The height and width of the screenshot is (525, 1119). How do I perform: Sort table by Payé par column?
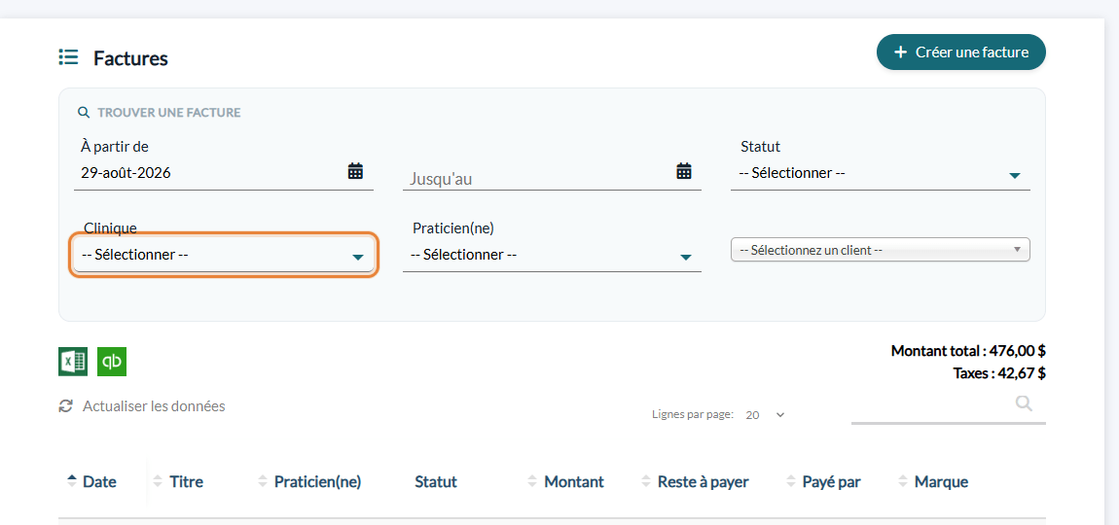point(823,481)
